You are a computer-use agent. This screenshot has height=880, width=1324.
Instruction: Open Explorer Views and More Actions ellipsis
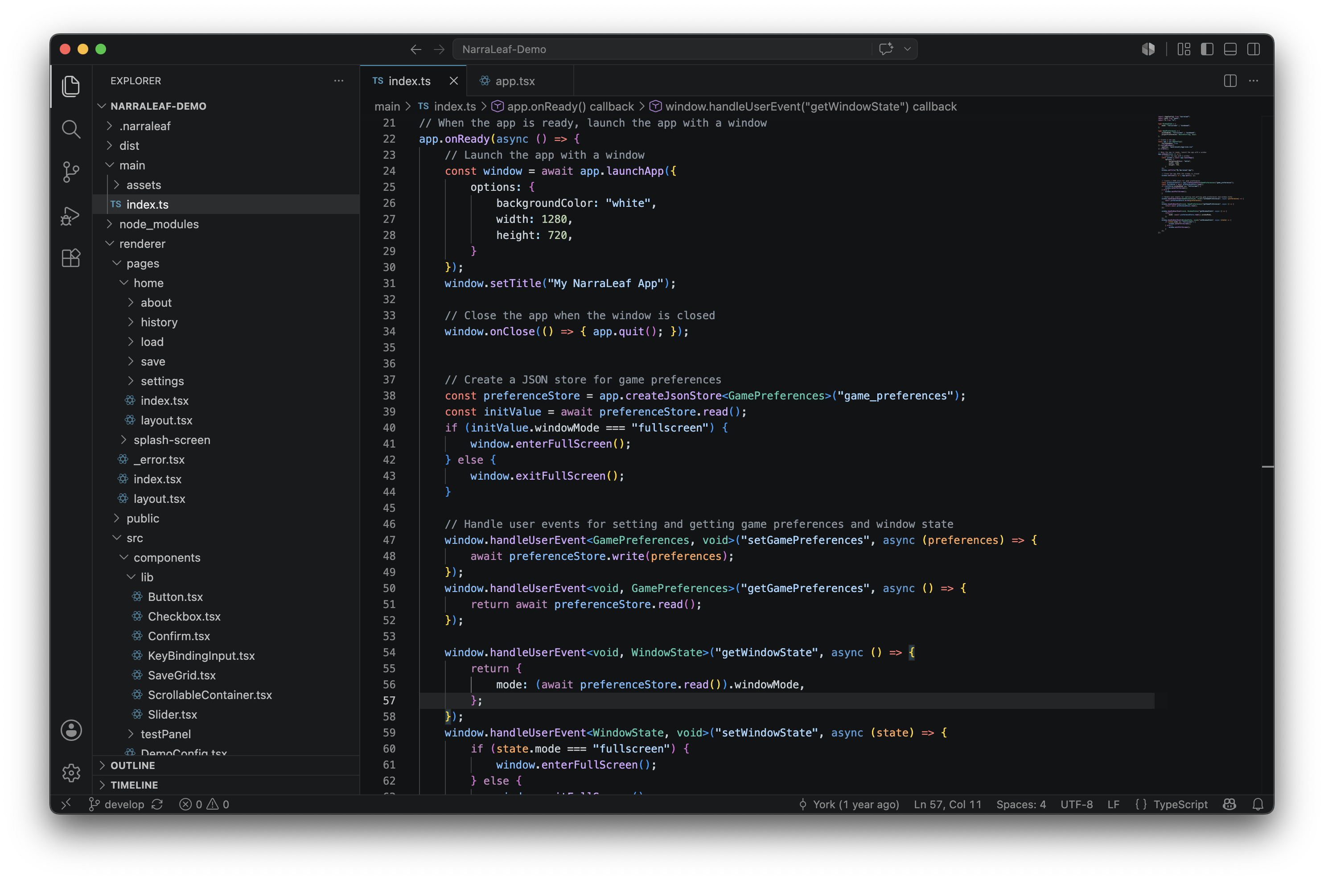(338, 81)
